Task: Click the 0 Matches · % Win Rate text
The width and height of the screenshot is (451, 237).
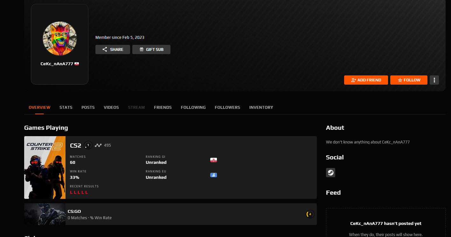Action: coord(90,218)
